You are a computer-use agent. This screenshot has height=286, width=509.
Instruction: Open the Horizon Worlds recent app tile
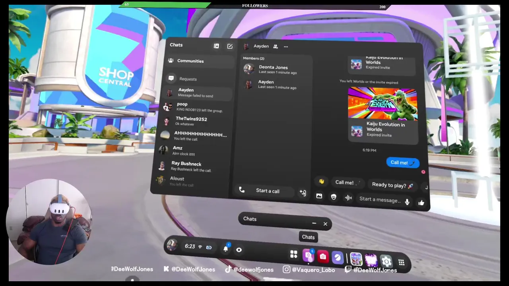click(x=356, y=259)
